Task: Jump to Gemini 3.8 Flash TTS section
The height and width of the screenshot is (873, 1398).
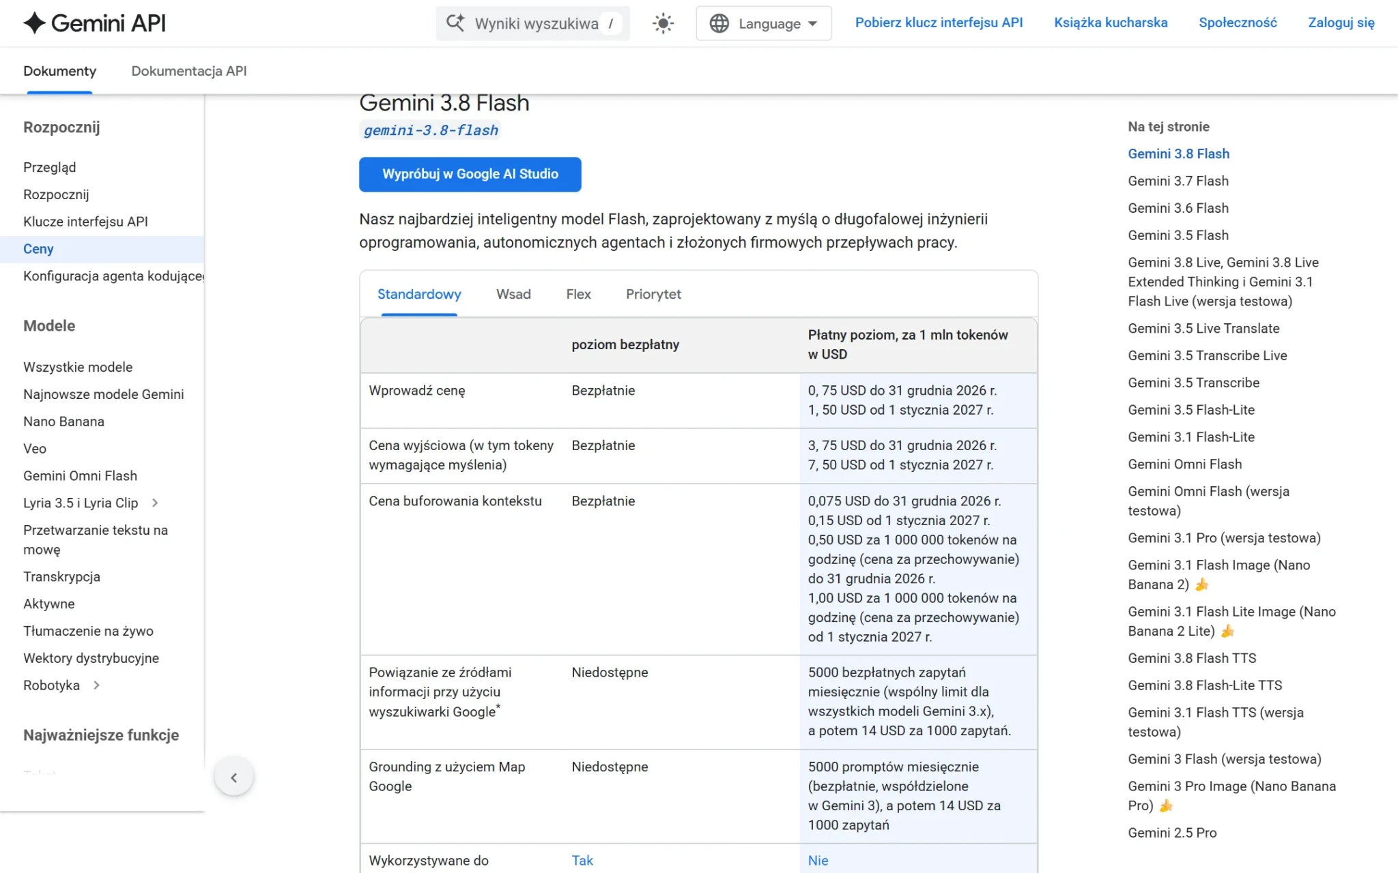Action: point(1192,657)
